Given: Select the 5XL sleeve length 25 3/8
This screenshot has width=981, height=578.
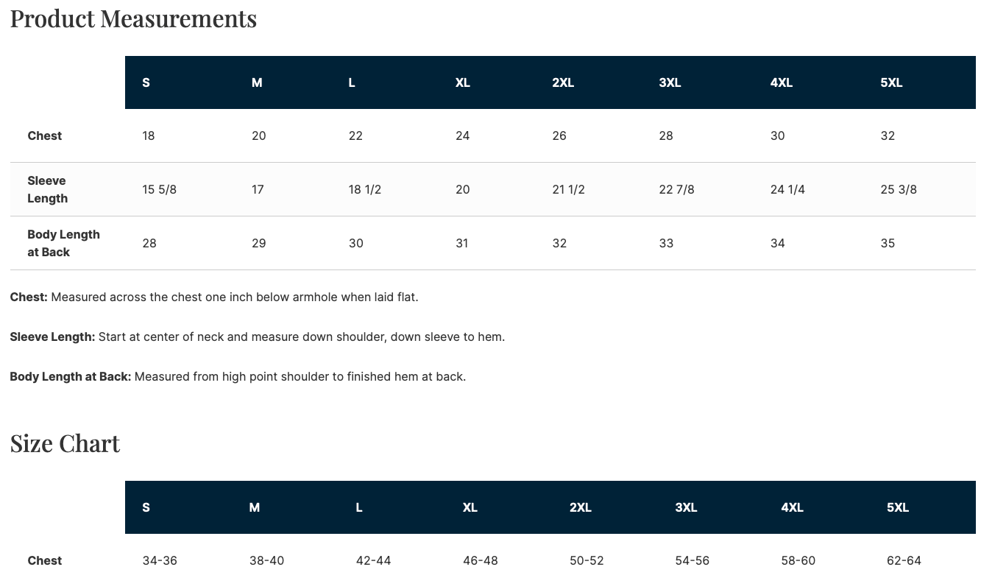Looking at the screenshot, I should click(x=899, y=189).
